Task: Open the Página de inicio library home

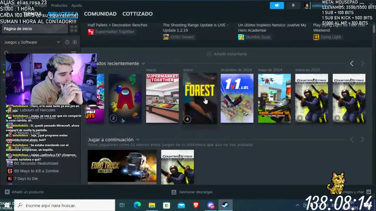Action: point(35,29)
